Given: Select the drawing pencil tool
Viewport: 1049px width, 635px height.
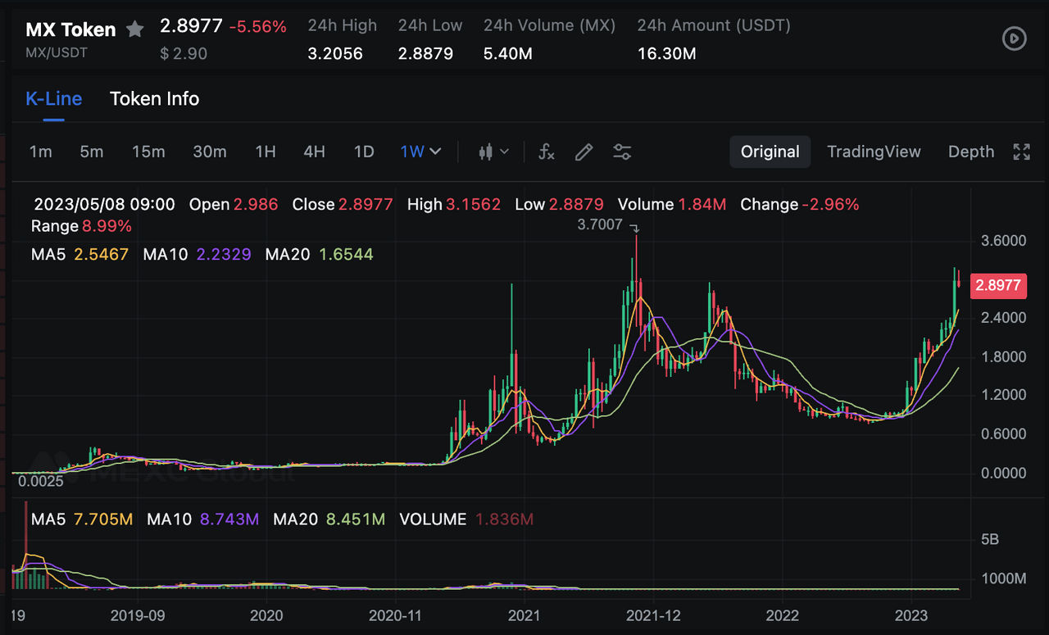Looking at the screenshot, I should tap(584, 152).
